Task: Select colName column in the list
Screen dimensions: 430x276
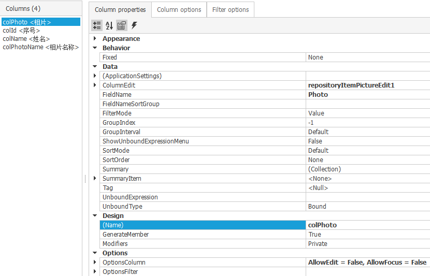Action: [x=26, y=39]
